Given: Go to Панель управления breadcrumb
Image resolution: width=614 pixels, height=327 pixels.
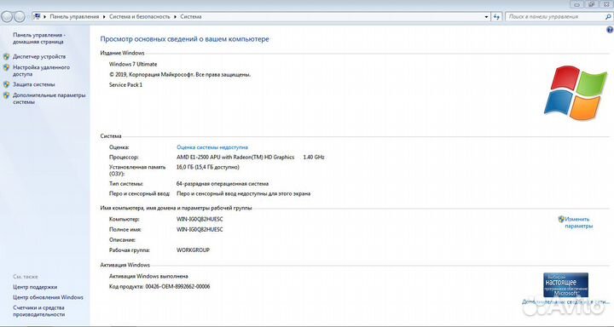Looking at the screenshot, I should coord(74,17).
